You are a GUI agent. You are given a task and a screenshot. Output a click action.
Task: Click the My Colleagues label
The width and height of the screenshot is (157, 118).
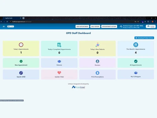coord(136,76)
